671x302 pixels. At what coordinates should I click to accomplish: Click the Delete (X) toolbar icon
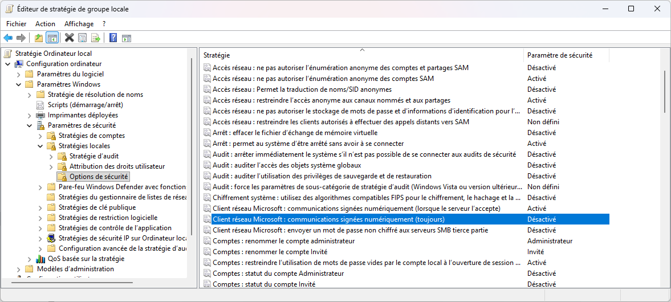point(69,38)
